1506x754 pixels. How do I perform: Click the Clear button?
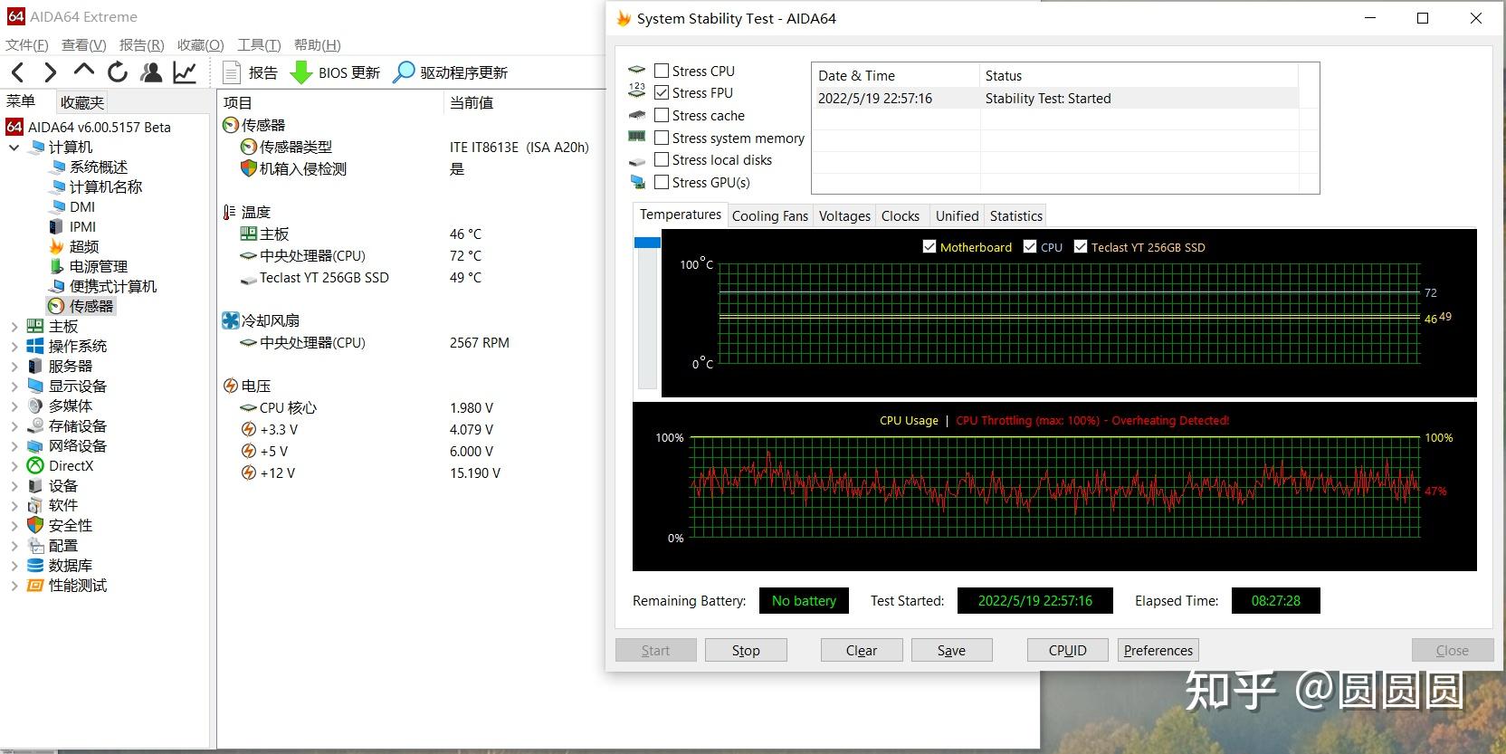[x=862, y=650]
